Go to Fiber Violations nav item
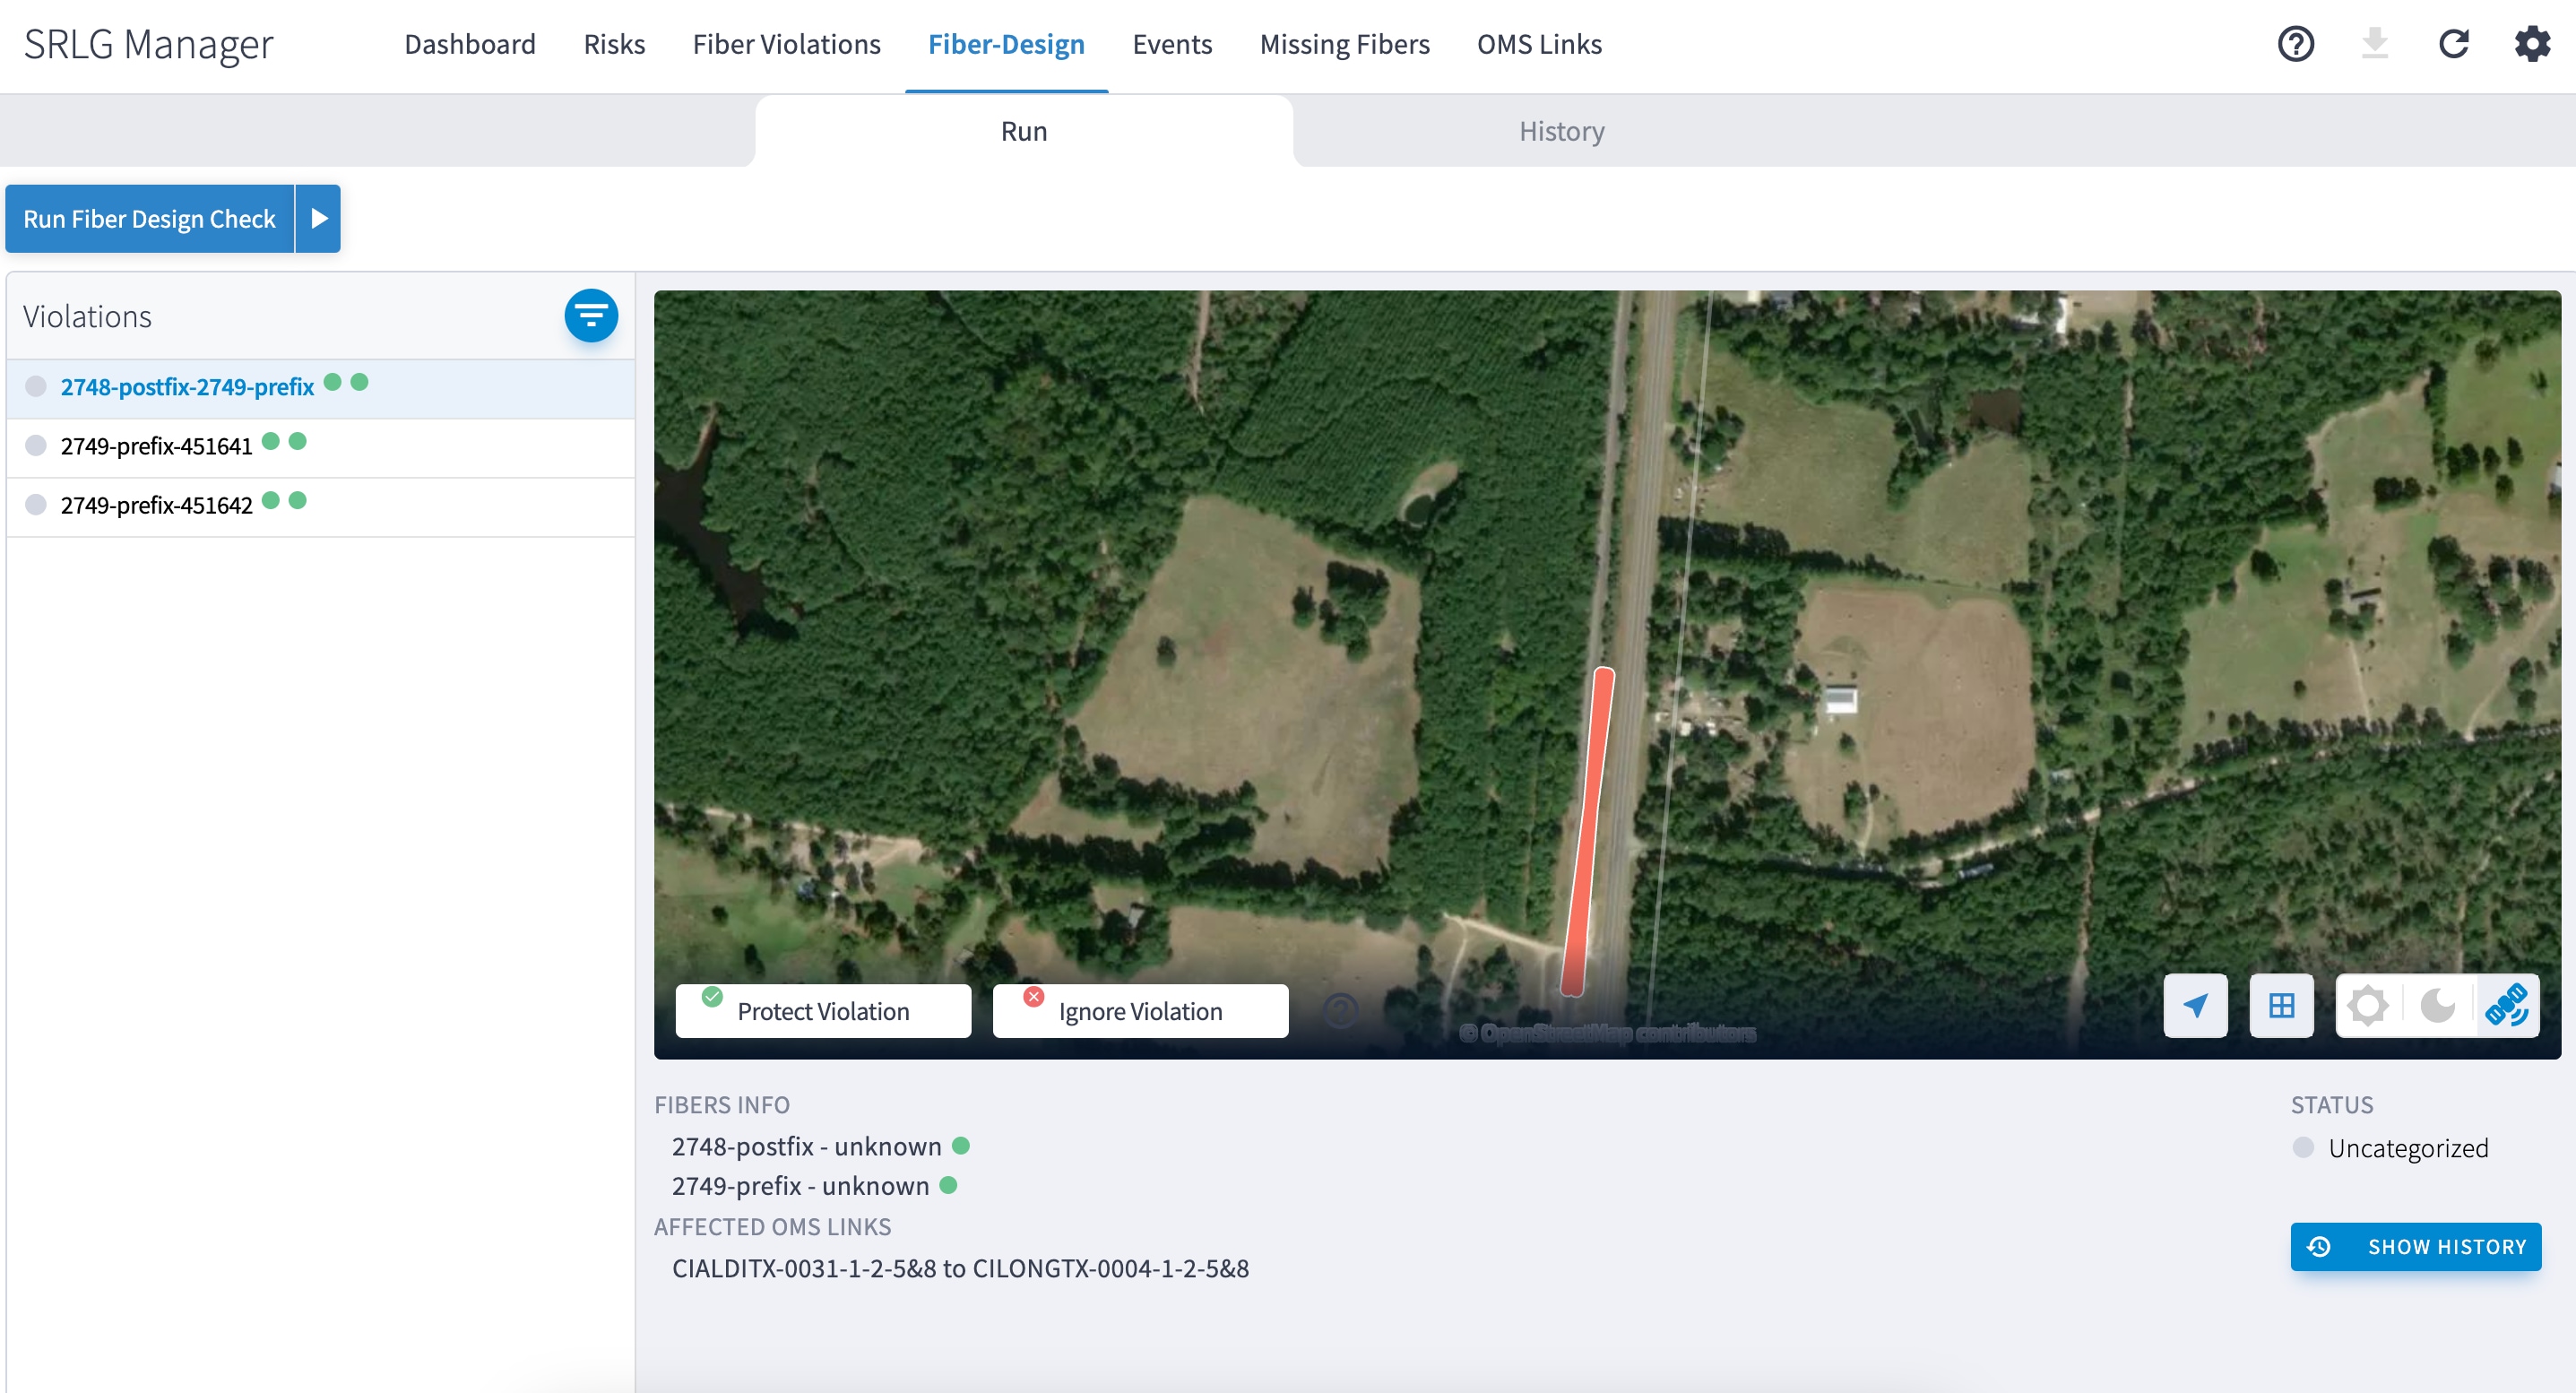 [x=786, y=44]
